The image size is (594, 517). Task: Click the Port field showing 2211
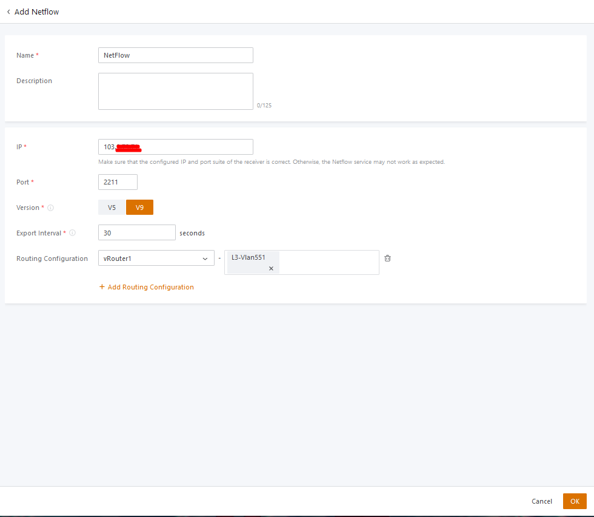click(118, 182)
